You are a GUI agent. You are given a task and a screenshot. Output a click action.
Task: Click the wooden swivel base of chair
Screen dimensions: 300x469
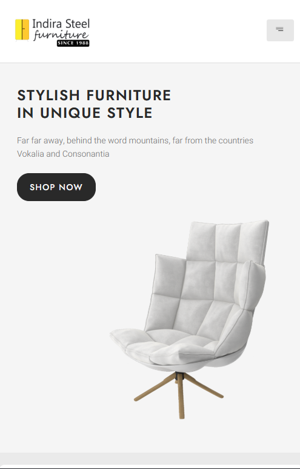coord(179,394)
